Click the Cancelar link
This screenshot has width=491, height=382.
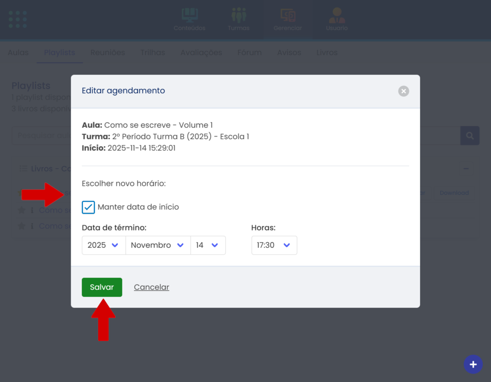pyautogui.click(x=152, y=288)
